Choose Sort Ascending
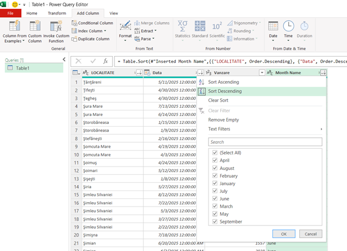 [262, 82]
